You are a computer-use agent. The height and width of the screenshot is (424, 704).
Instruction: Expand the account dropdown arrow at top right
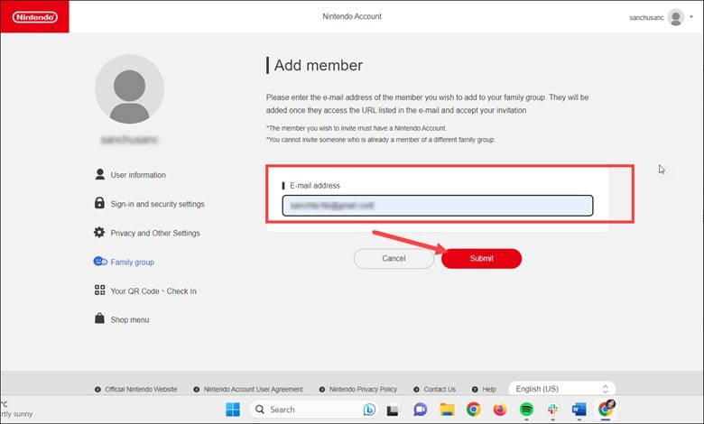[x=691, y=17]
